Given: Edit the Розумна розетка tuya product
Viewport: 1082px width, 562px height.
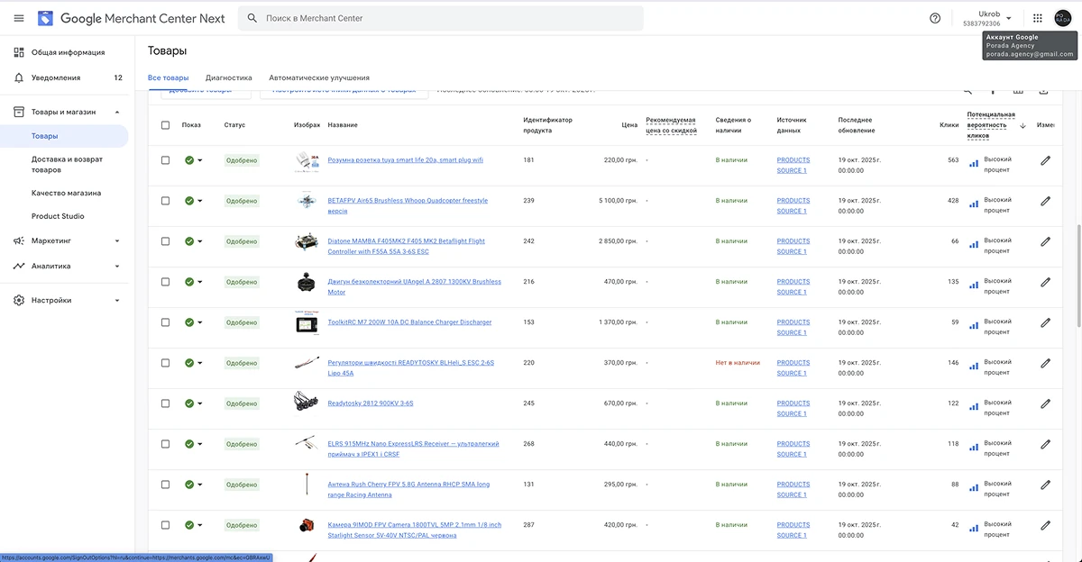Looking at the screenshot, I should pos(1045,160).
